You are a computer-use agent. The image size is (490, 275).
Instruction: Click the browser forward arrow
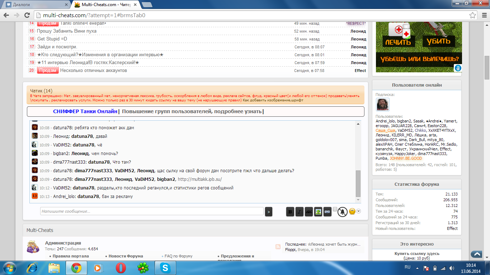pyautogui.click(x=17, y=15)
